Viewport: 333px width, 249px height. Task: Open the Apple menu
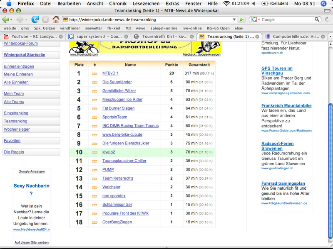click(x=9, y=3)
